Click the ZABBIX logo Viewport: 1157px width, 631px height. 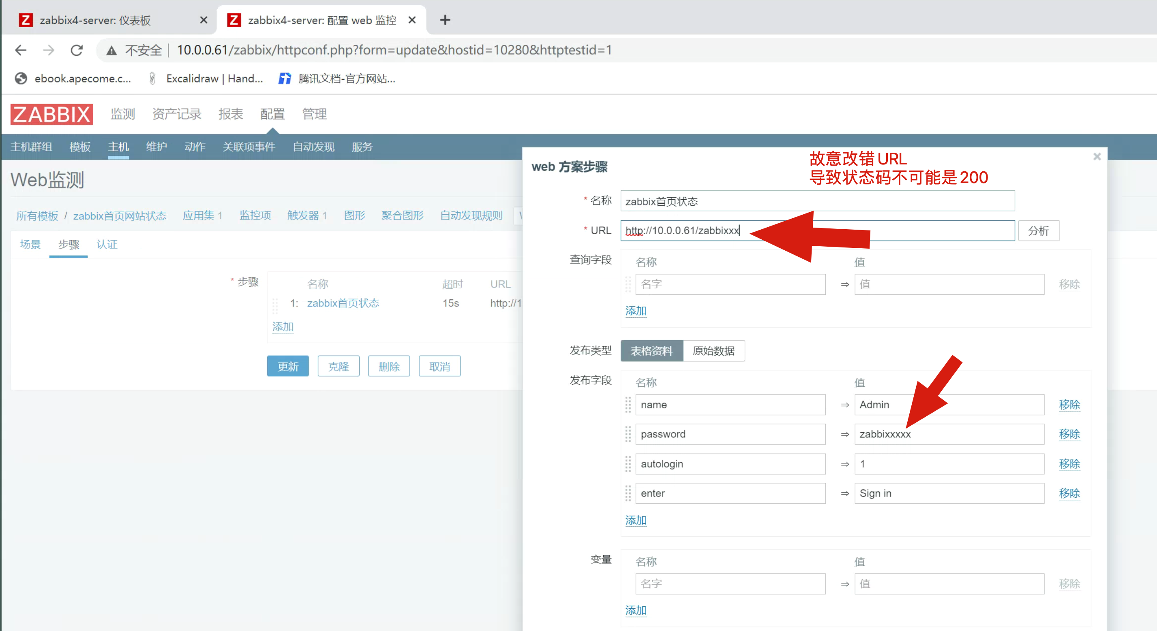point(51,114)
